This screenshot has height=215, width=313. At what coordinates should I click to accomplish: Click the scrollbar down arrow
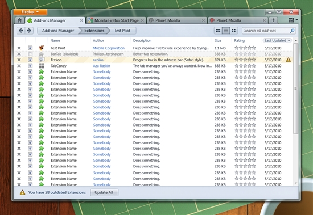[296, 183]
